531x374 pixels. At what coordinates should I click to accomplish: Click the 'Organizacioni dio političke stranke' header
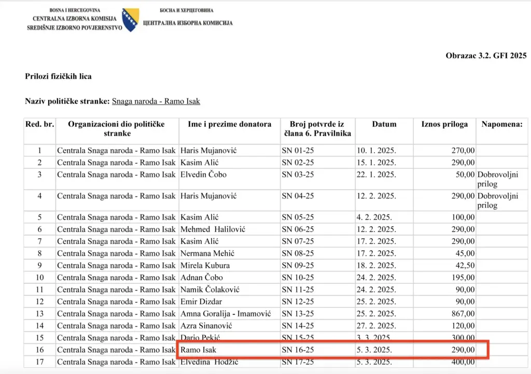(x=117, y=129)
